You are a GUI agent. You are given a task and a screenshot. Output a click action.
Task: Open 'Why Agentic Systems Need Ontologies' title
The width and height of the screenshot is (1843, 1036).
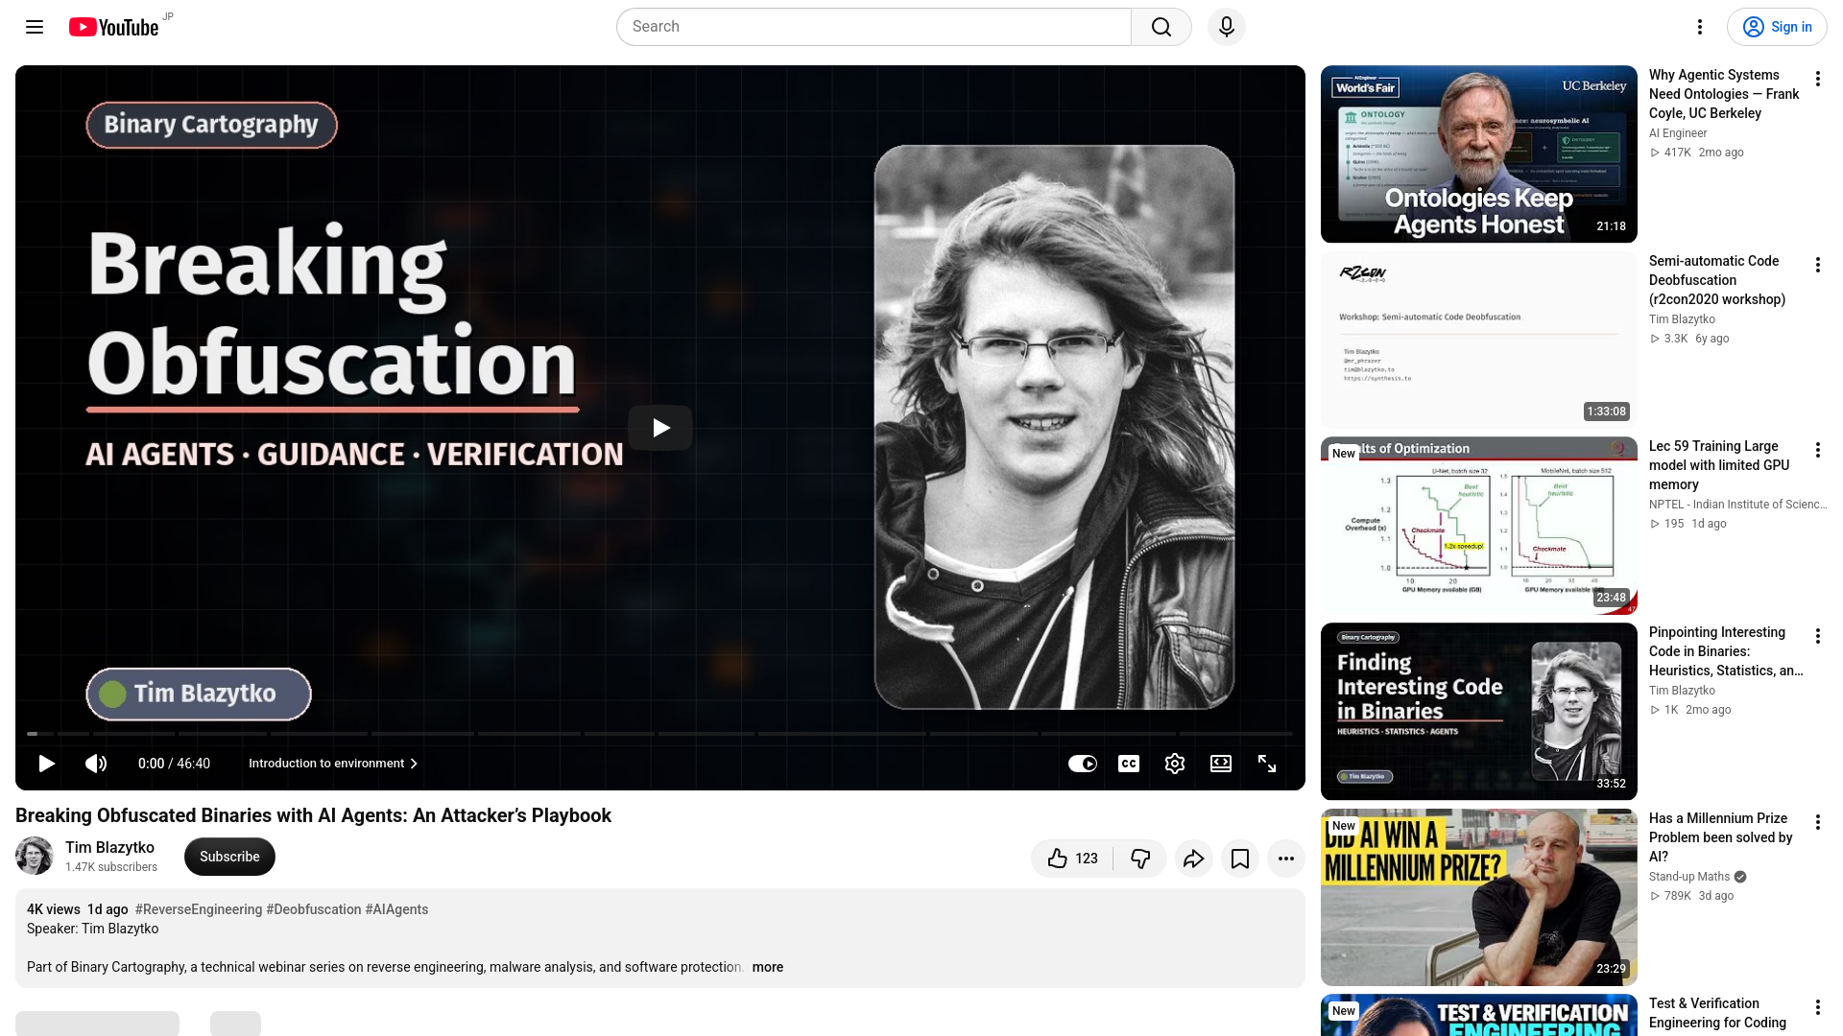point(1724,94)
